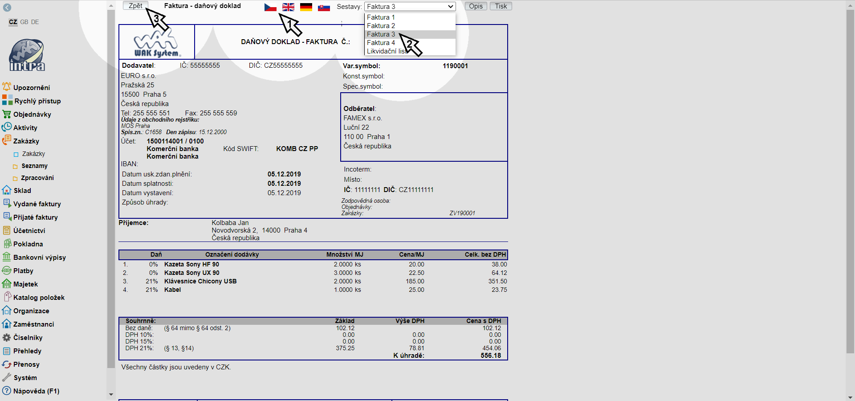The width and height of the screenshot is (855, 401).
Task: Switch invoice language to Slovak flag
Action: [x=324, y=7]
